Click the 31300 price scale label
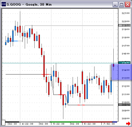Screen dimensions: 132x127 [126, 78]
